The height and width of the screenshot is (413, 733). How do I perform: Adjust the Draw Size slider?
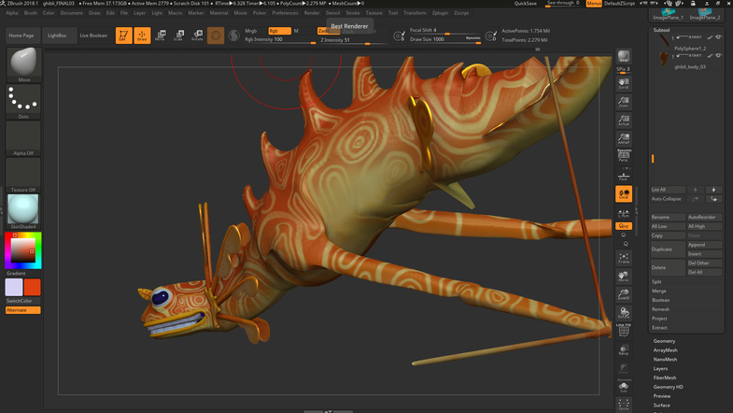(x=445, y=40)
